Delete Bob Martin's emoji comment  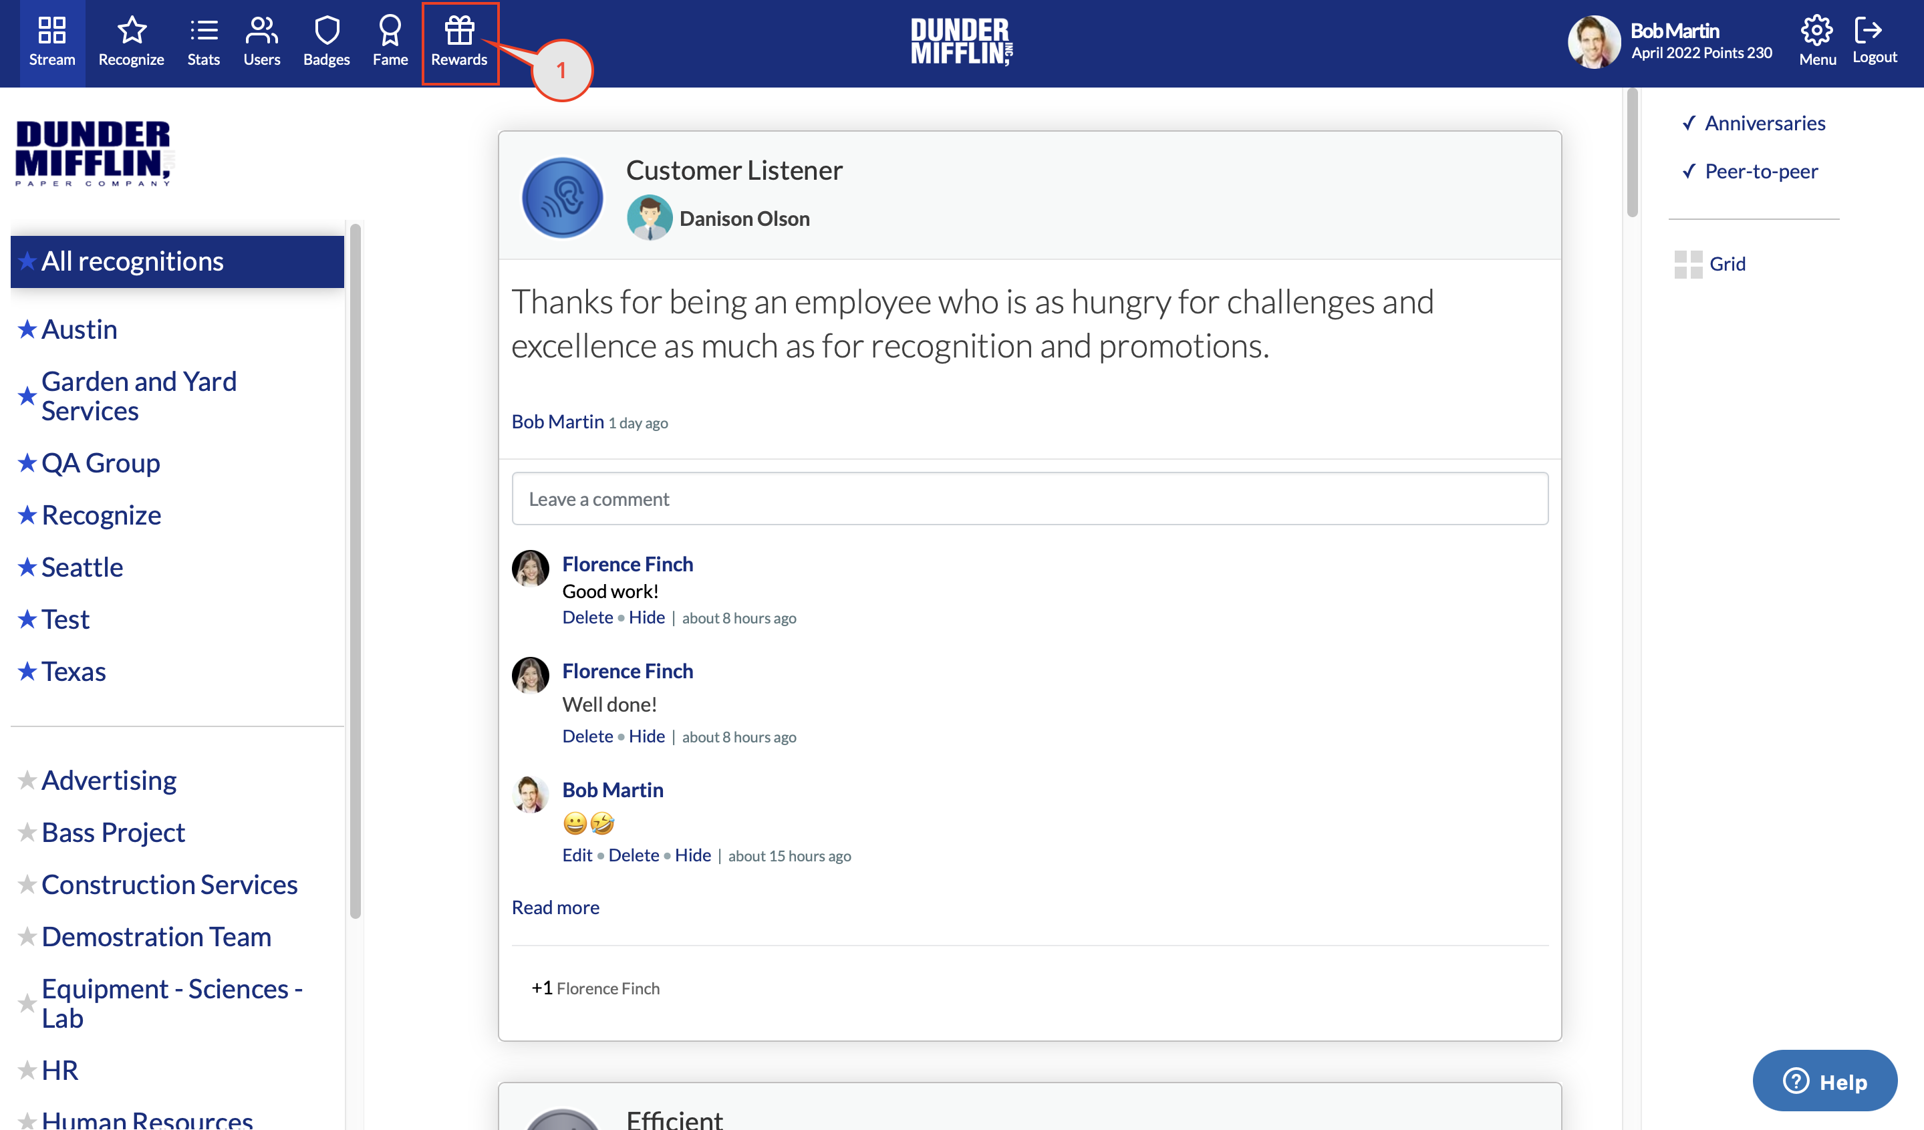click(x=634, y=855)
